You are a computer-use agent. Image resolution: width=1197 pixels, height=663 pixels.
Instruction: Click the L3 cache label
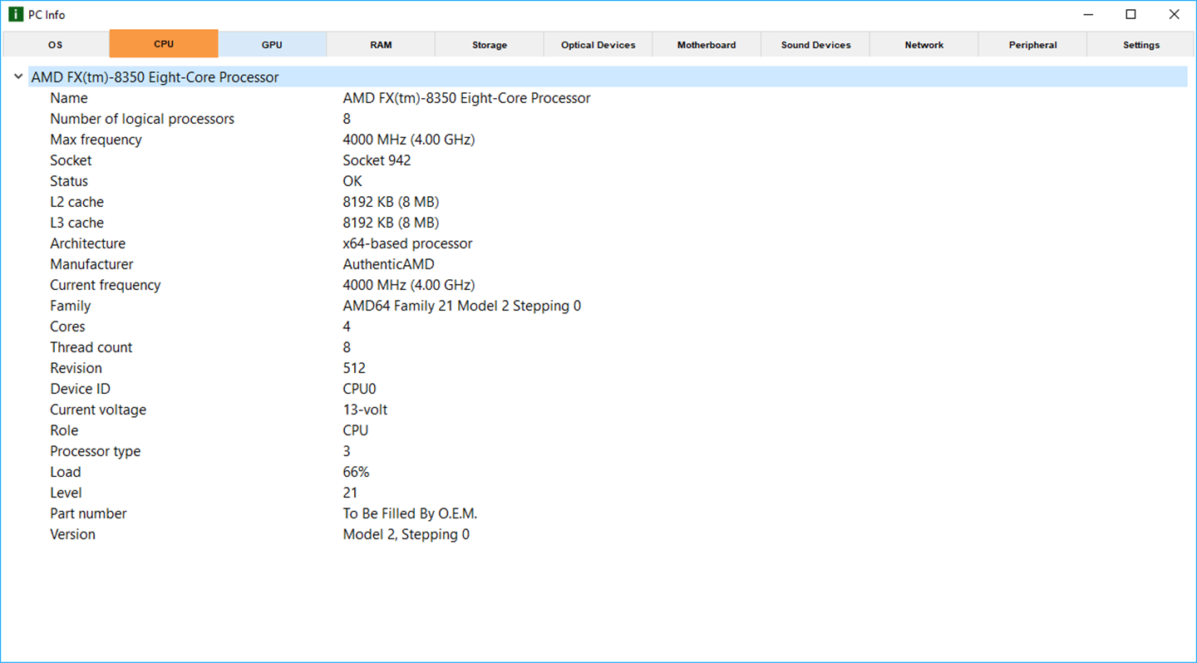(76, 223)
